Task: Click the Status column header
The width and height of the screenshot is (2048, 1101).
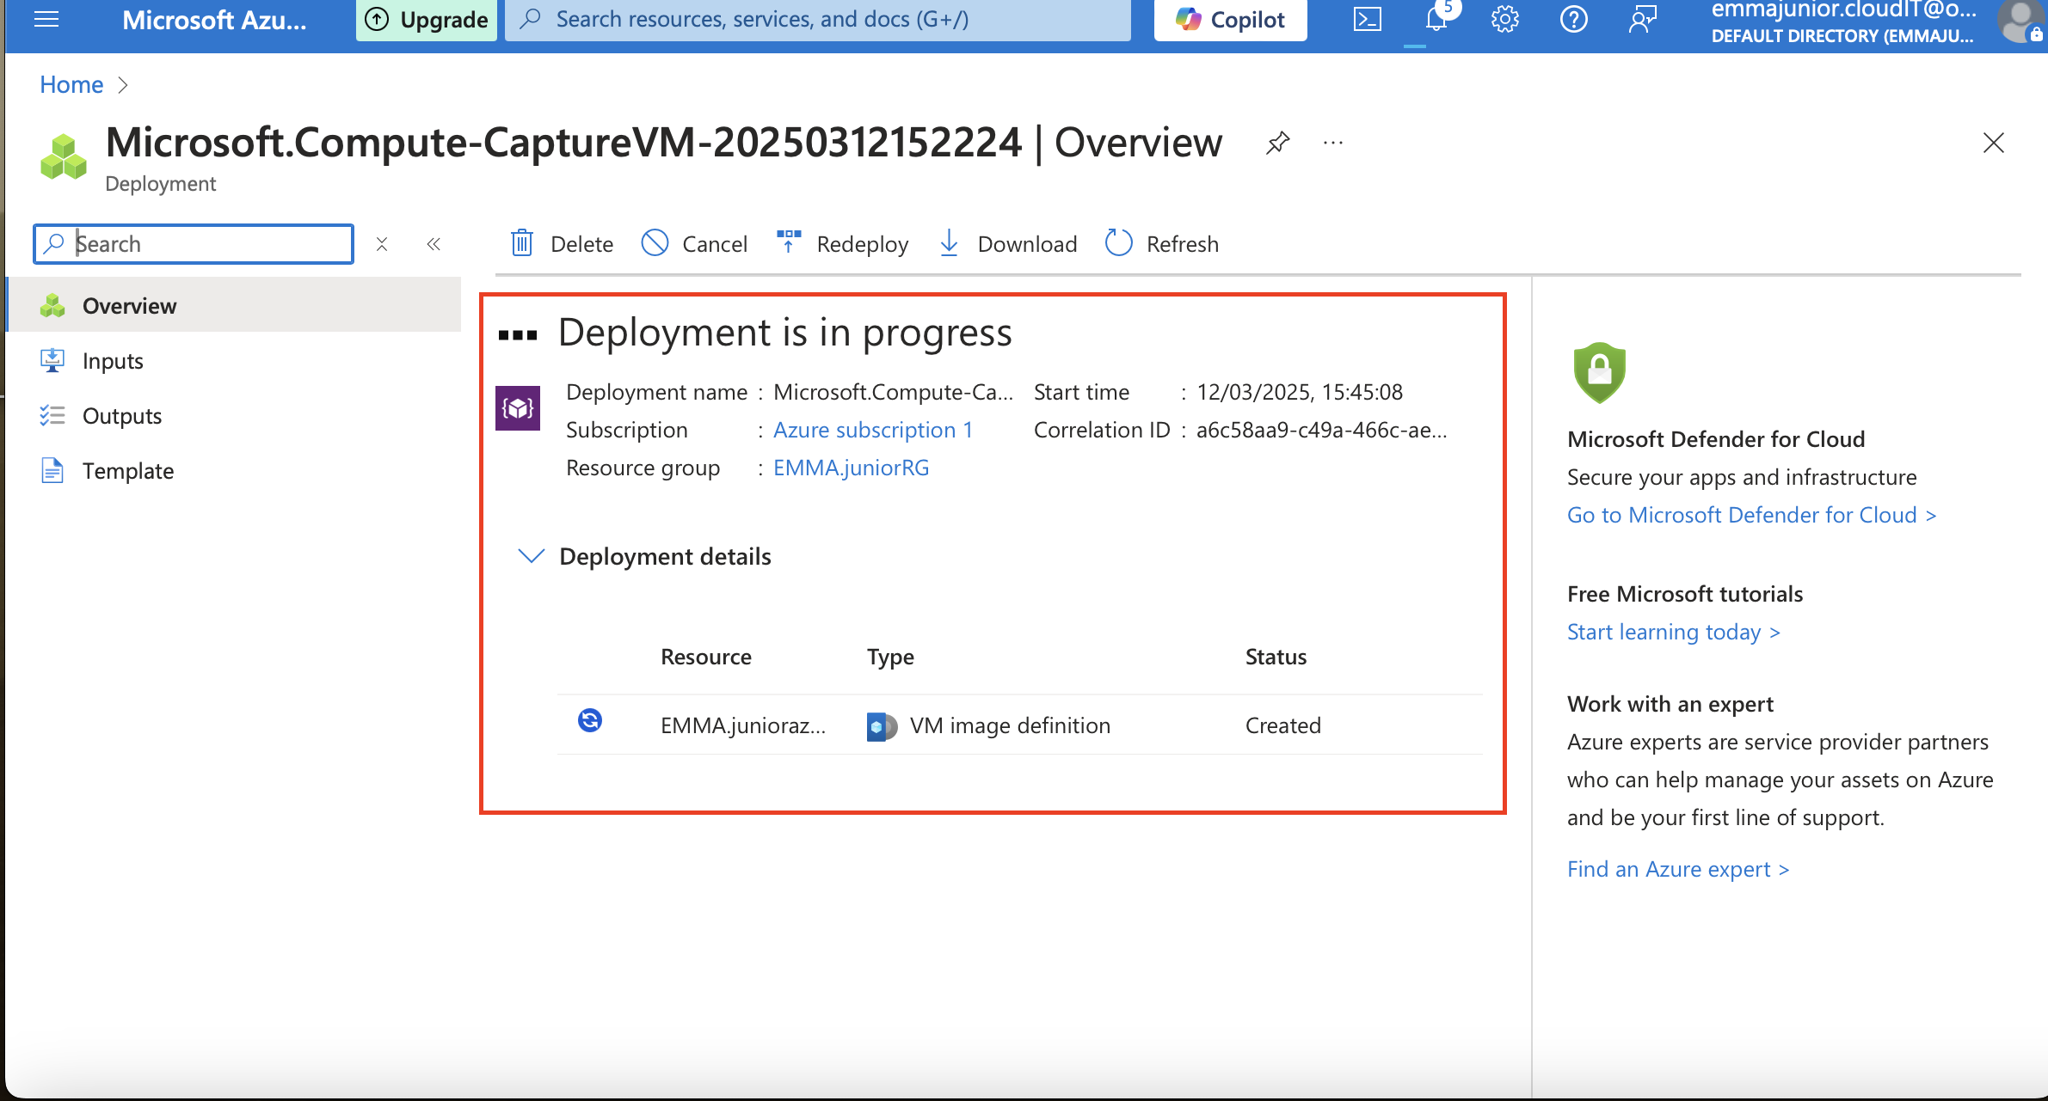Action: pyautogui.click(x=1276, y=657)
